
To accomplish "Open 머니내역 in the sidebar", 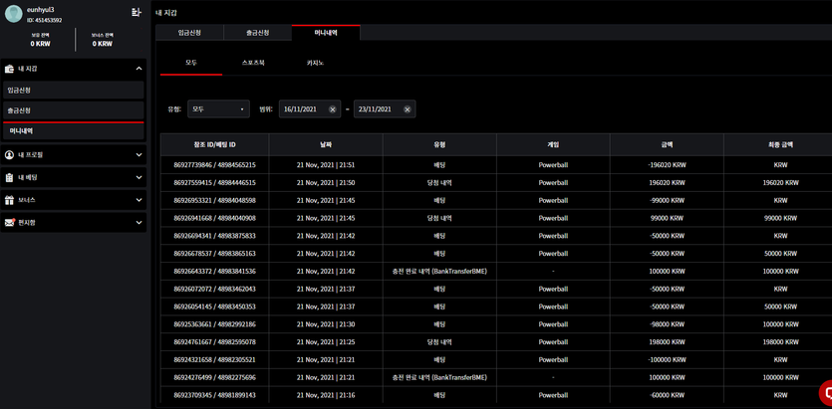I will pos(73,130).
